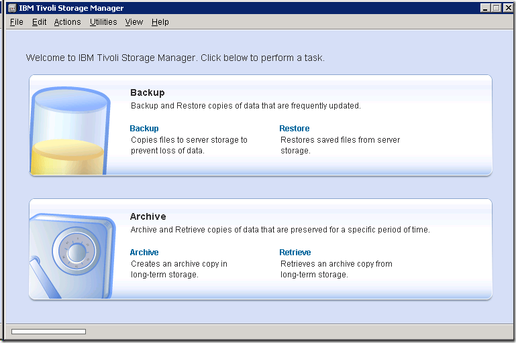Minimize the Tivoli Storage Manager window
The height and width of the screenshot is (343, 516).
[485, 8]
